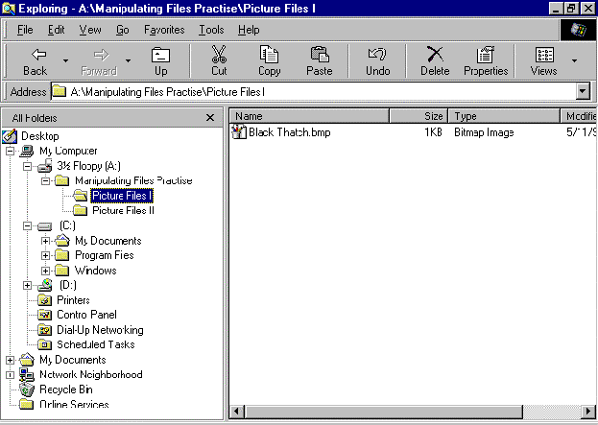Expand the Address bar dropdown list
This screenshot has height=425, width=598.
pyautogui.click(x=582, y=91)
